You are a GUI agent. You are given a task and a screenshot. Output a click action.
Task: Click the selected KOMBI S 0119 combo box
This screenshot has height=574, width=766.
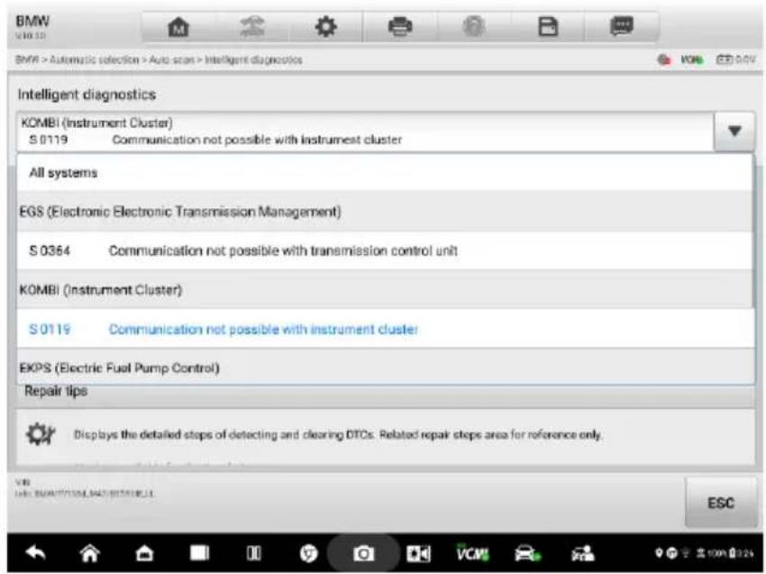click(365, 132)
